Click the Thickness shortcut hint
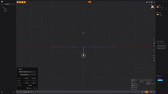 click(x=150, y=84)
